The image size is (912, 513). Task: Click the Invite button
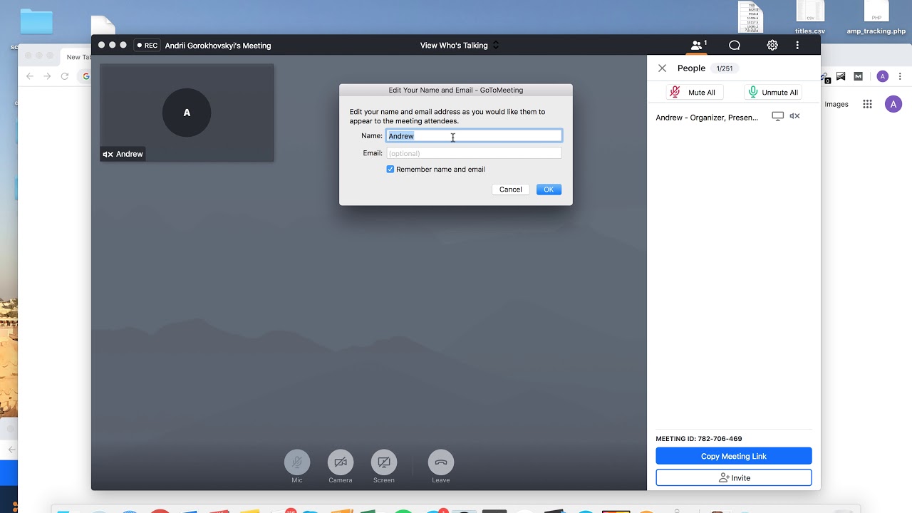(734, 477)
